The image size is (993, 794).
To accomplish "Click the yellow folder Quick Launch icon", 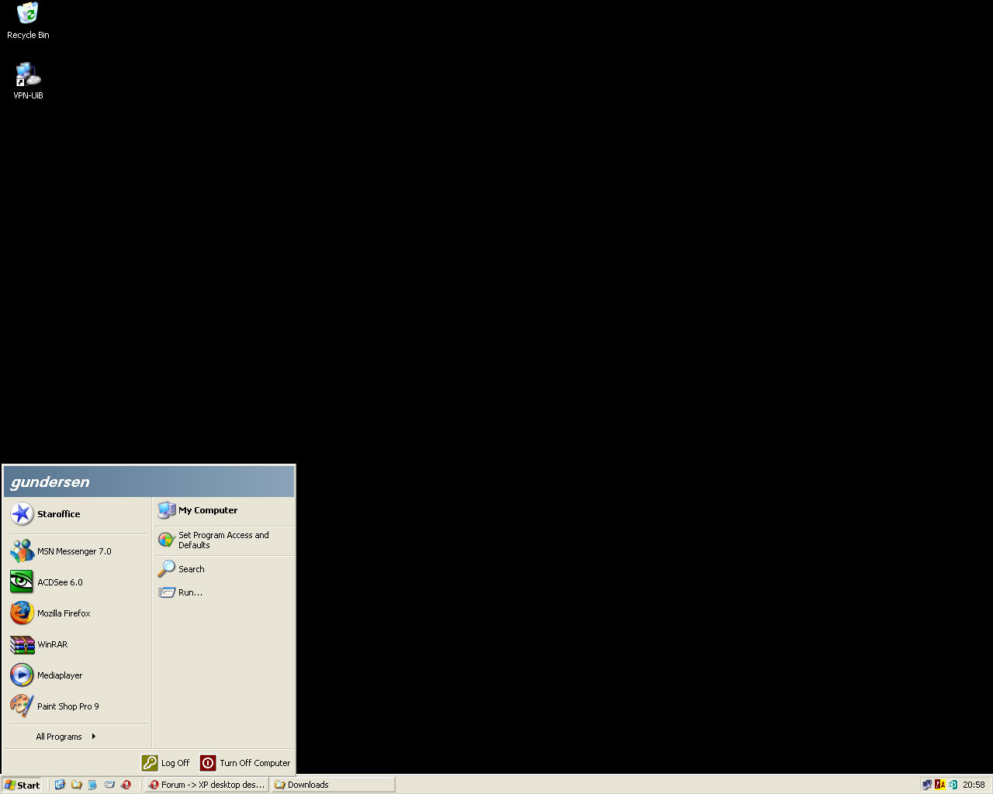I will [x=76, y=785].
